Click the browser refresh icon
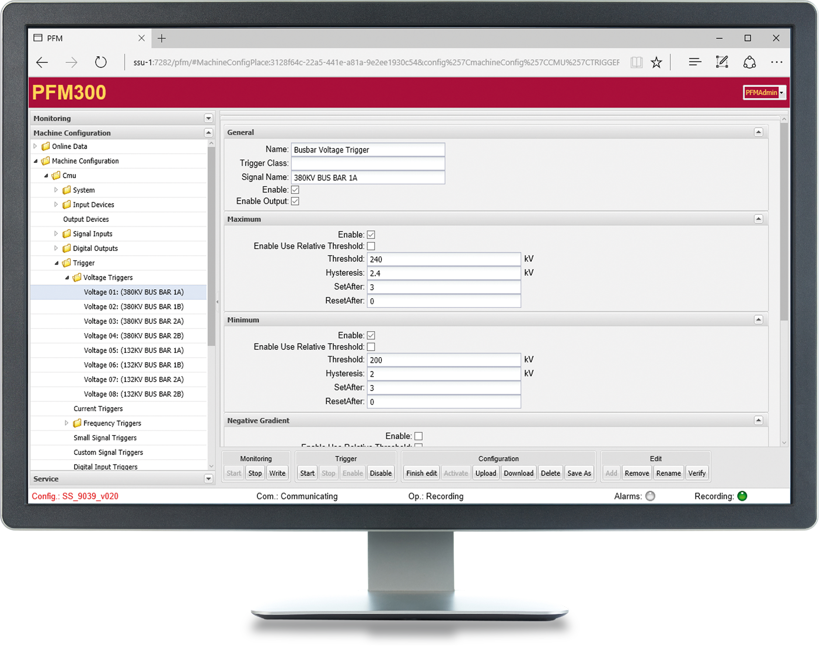 tap(101, 62)
